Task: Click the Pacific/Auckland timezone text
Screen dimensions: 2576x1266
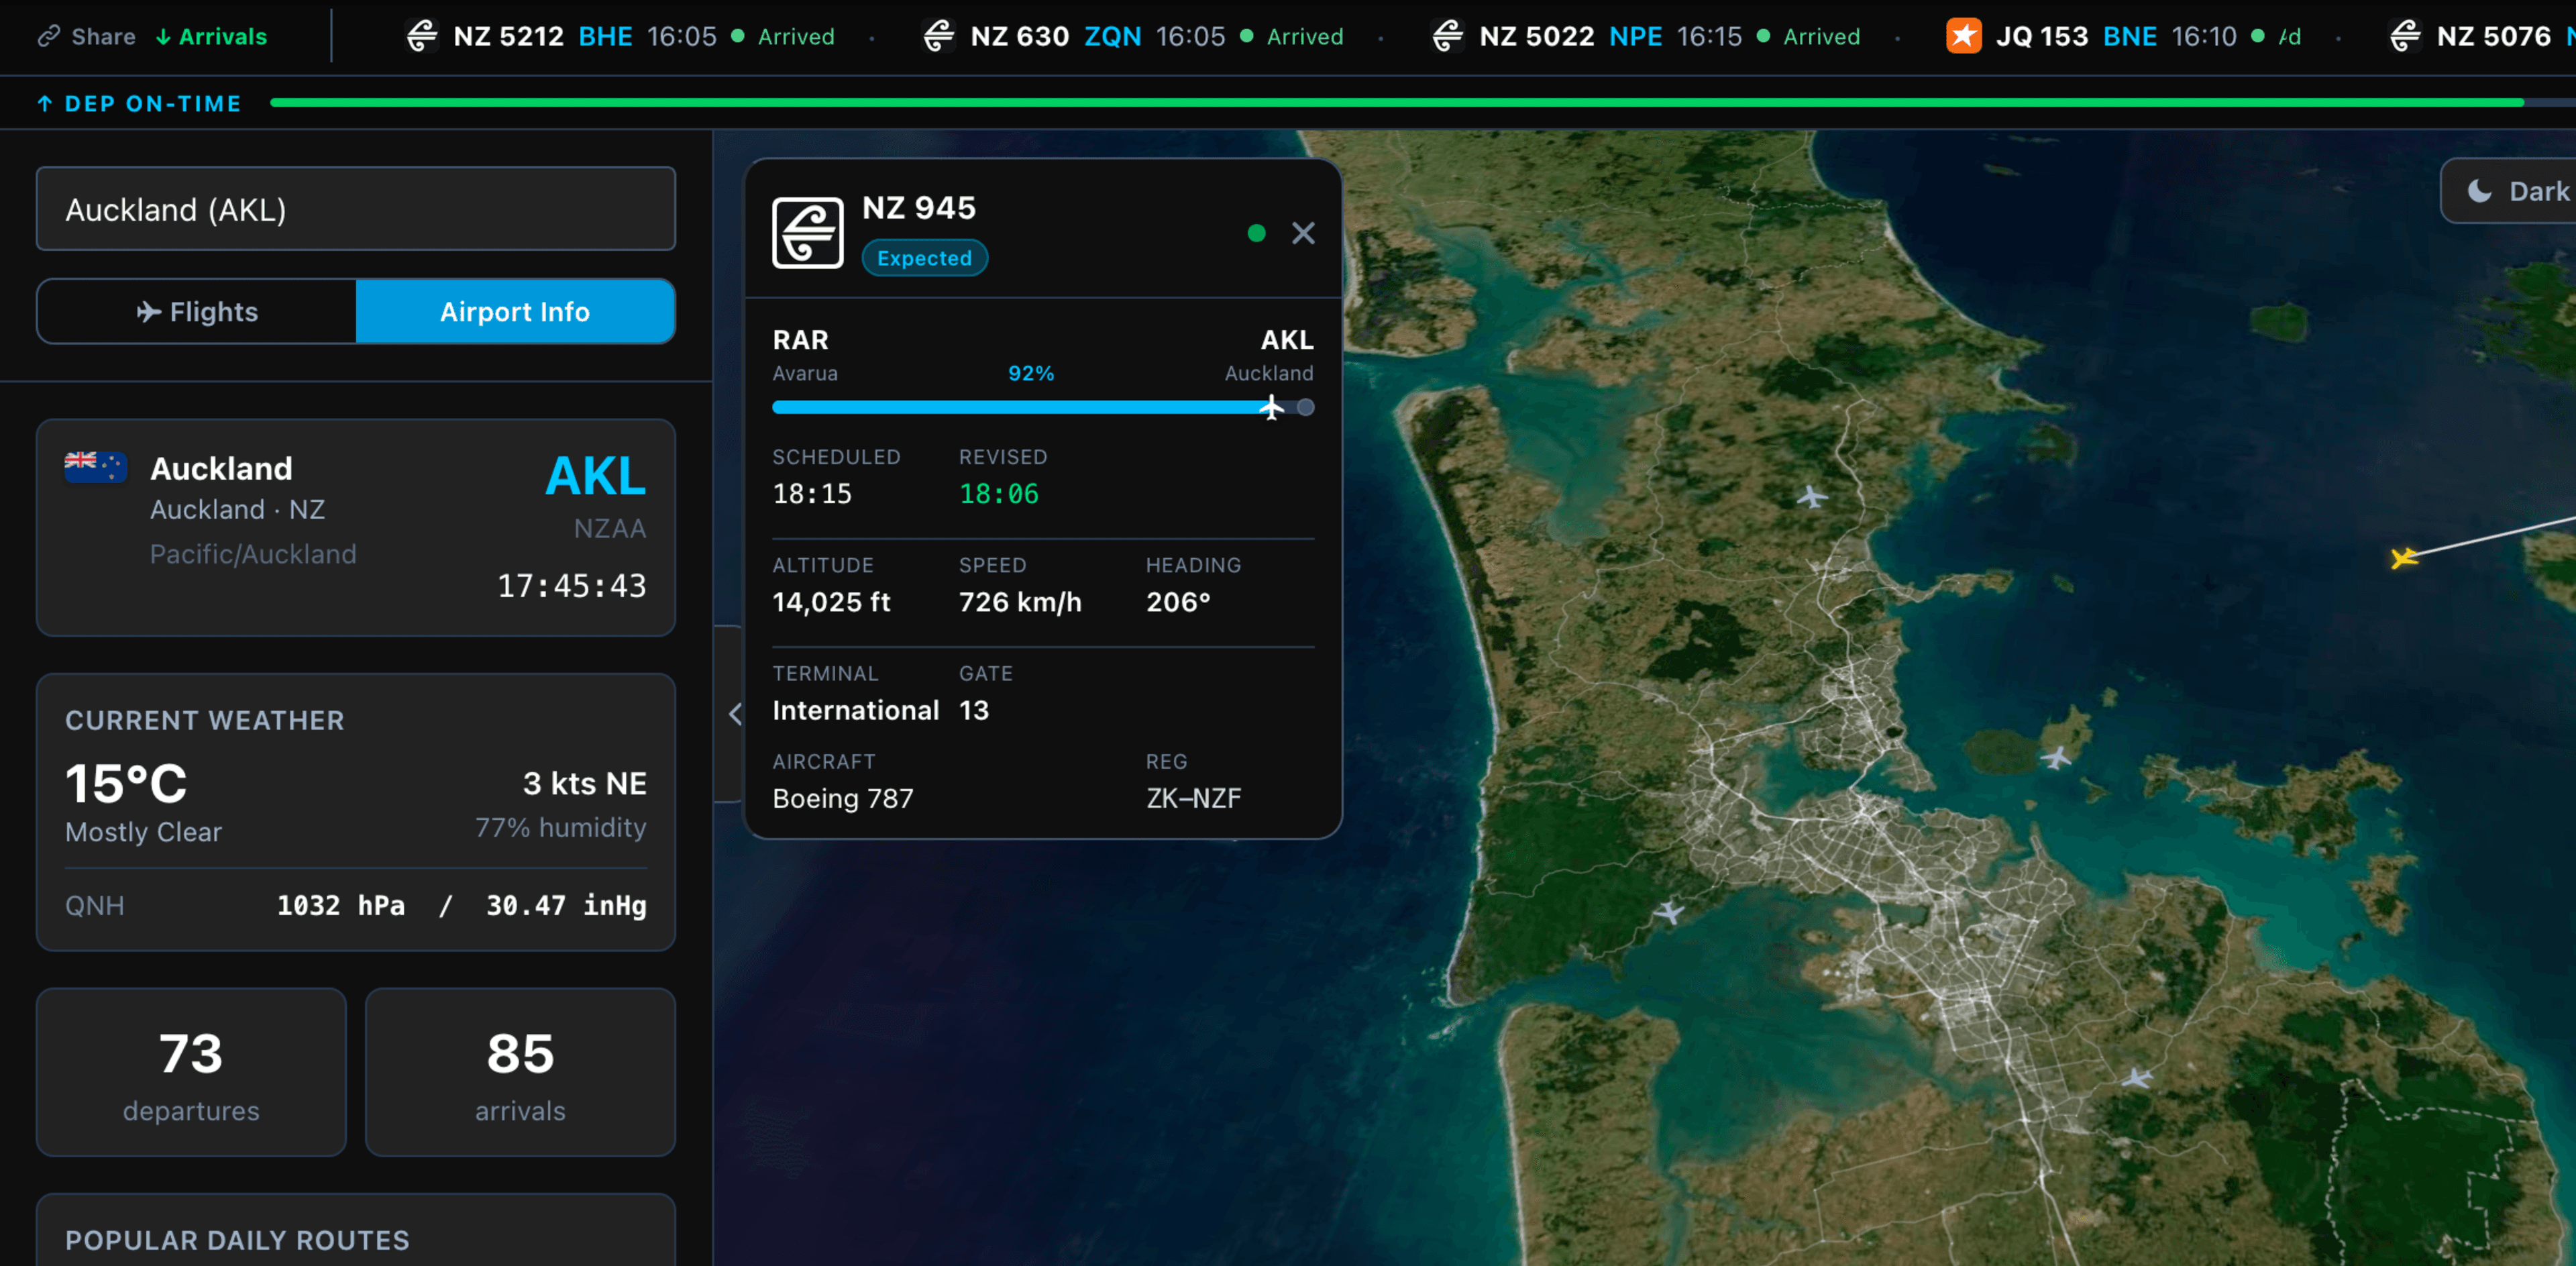Action: click(253, 554)
